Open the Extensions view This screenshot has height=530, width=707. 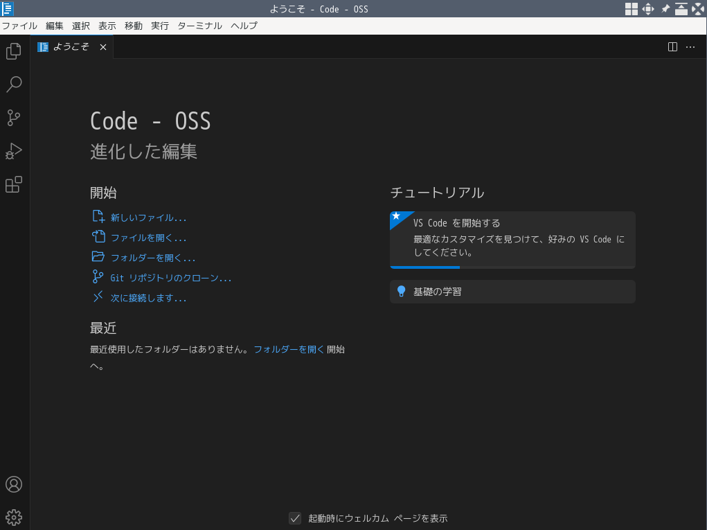coord(14,184)
